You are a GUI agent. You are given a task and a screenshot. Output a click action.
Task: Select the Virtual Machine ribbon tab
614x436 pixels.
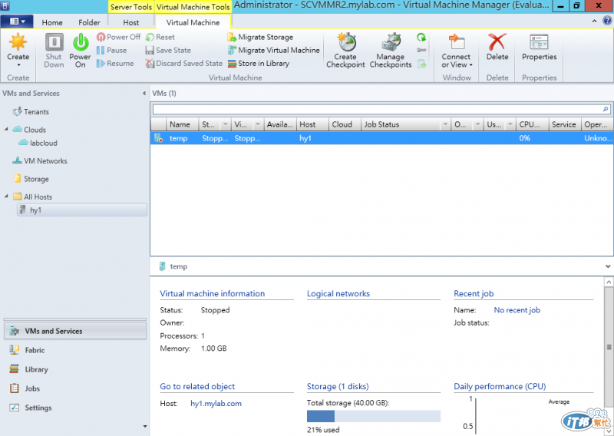pos(193,22)
